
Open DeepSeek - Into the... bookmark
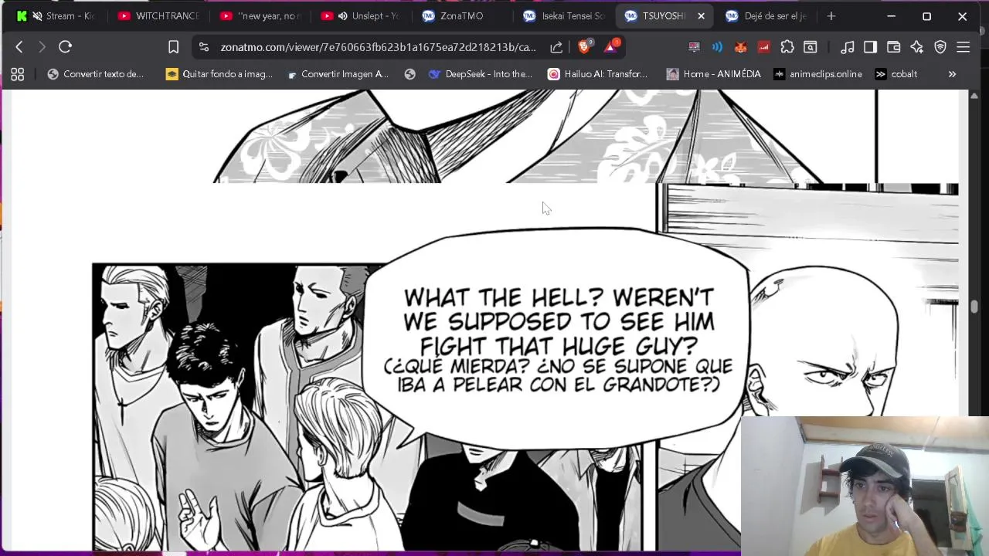pos(481,74)
